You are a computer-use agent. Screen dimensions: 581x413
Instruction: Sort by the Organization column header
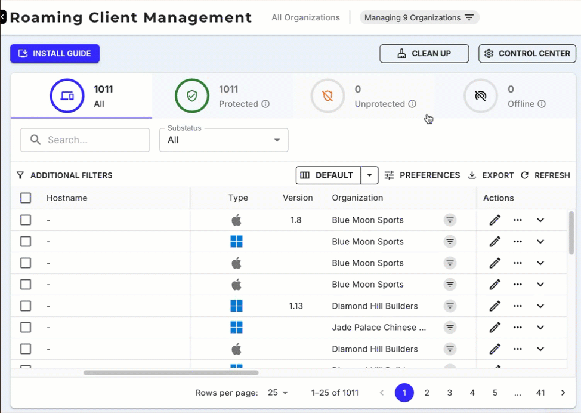(x=357, y=198)
